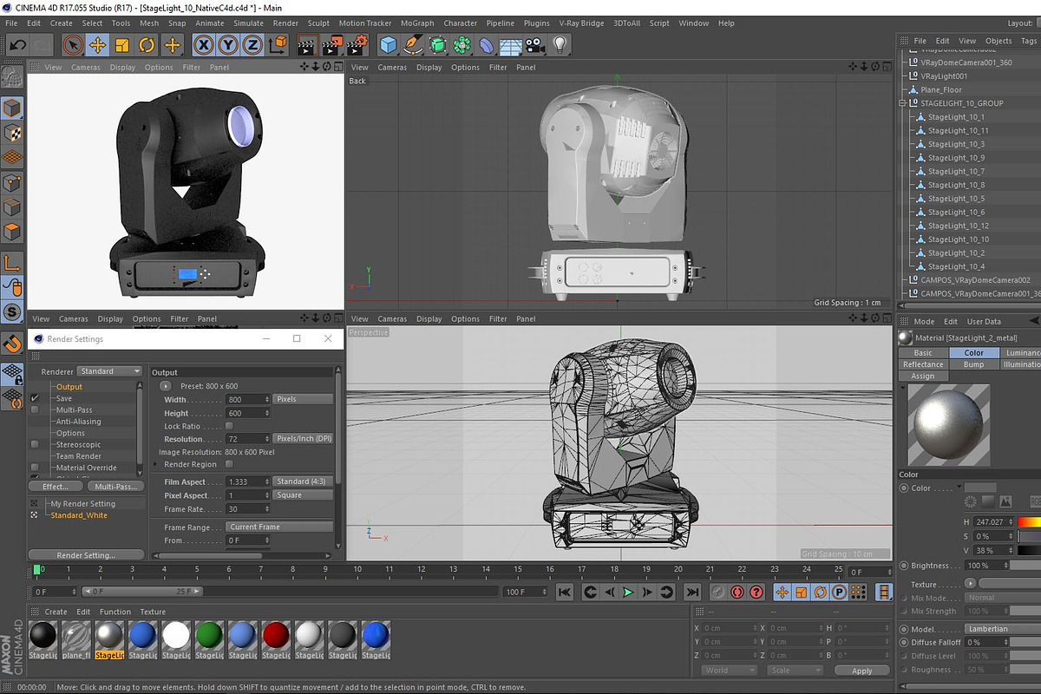Select the red material sphere
The width and height of the screenshot is (1041, 694).
tap(276, 635)
